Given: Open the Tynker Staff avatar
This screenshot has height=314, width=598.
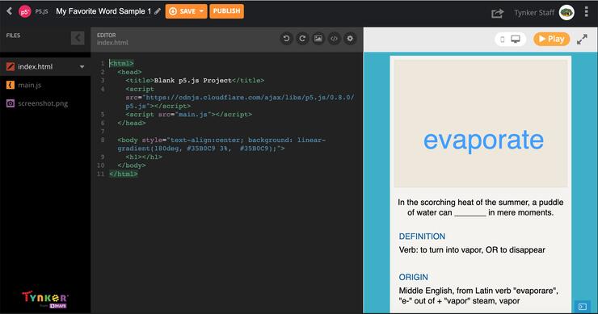Looking at the screenshot, I should tap(566, 13).
